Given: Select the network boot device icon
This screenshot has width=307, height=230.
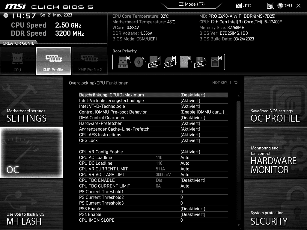Looking at the screenshot, I should point(216,62).
